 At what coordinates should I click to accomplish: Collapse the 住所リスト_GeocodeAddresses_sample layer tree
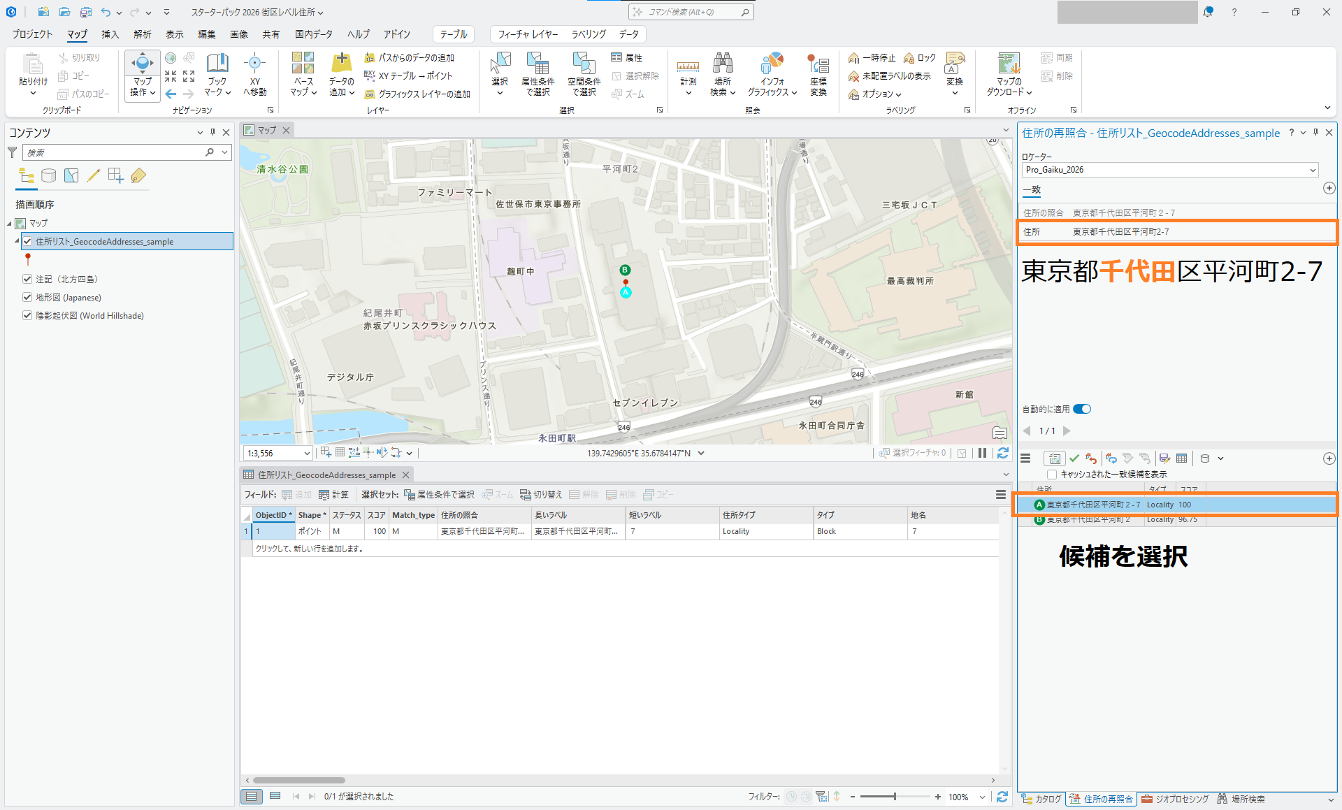pyautogui.click(x=17, y=241)
